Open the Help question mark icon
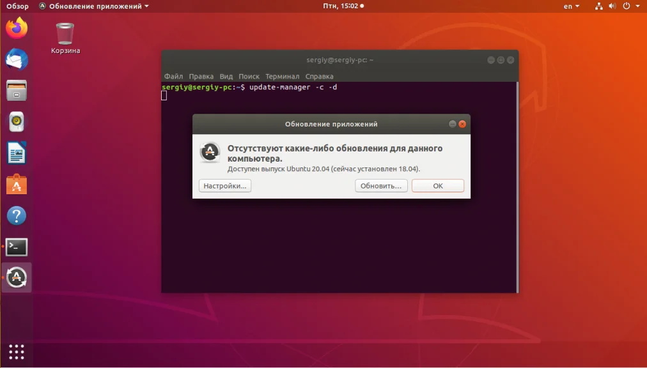The height and width of the screenshot is (368, 647). [x=17, y=216]
